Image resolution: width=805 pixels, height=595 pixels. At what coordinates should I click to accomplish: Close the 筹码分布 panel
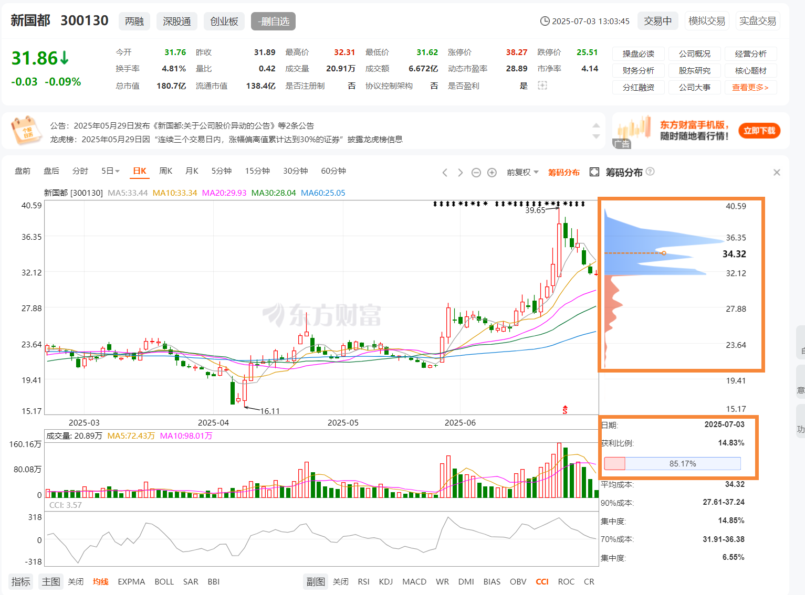pyautogui.click(x=777, y=172)
